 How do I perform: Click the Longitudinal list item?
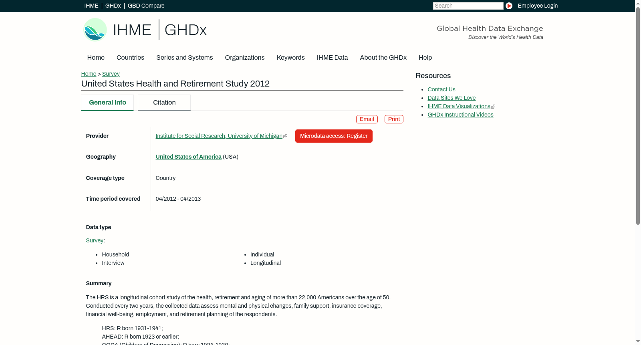266,263
